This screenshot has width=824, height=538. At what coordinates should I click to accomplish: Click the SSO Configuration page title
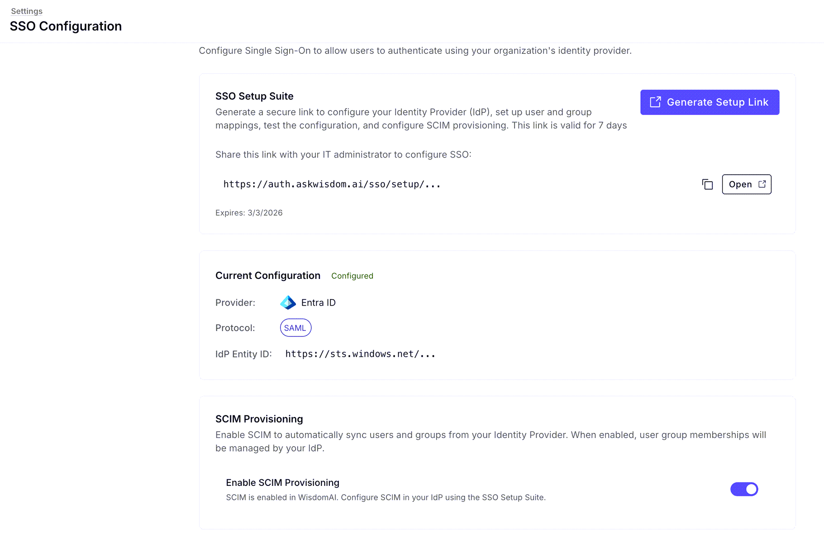click(66, 26)
